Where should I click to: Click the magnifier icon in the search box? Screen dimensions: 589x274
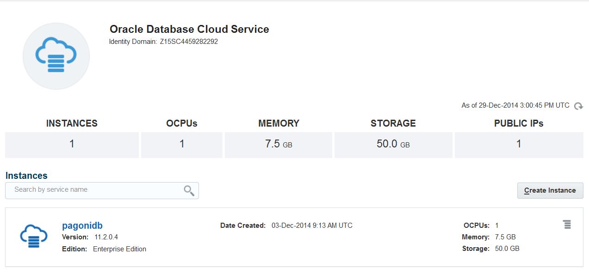[x=189, y=190]
